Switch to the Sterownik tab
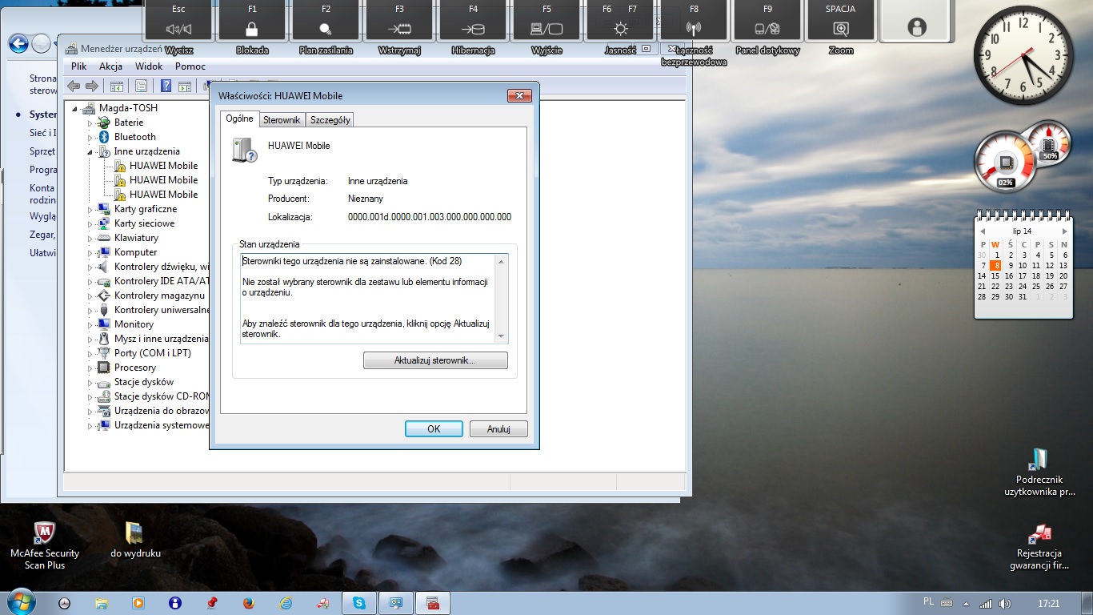The width and height of the screenshot is (1093, 615). coord(282,120)
